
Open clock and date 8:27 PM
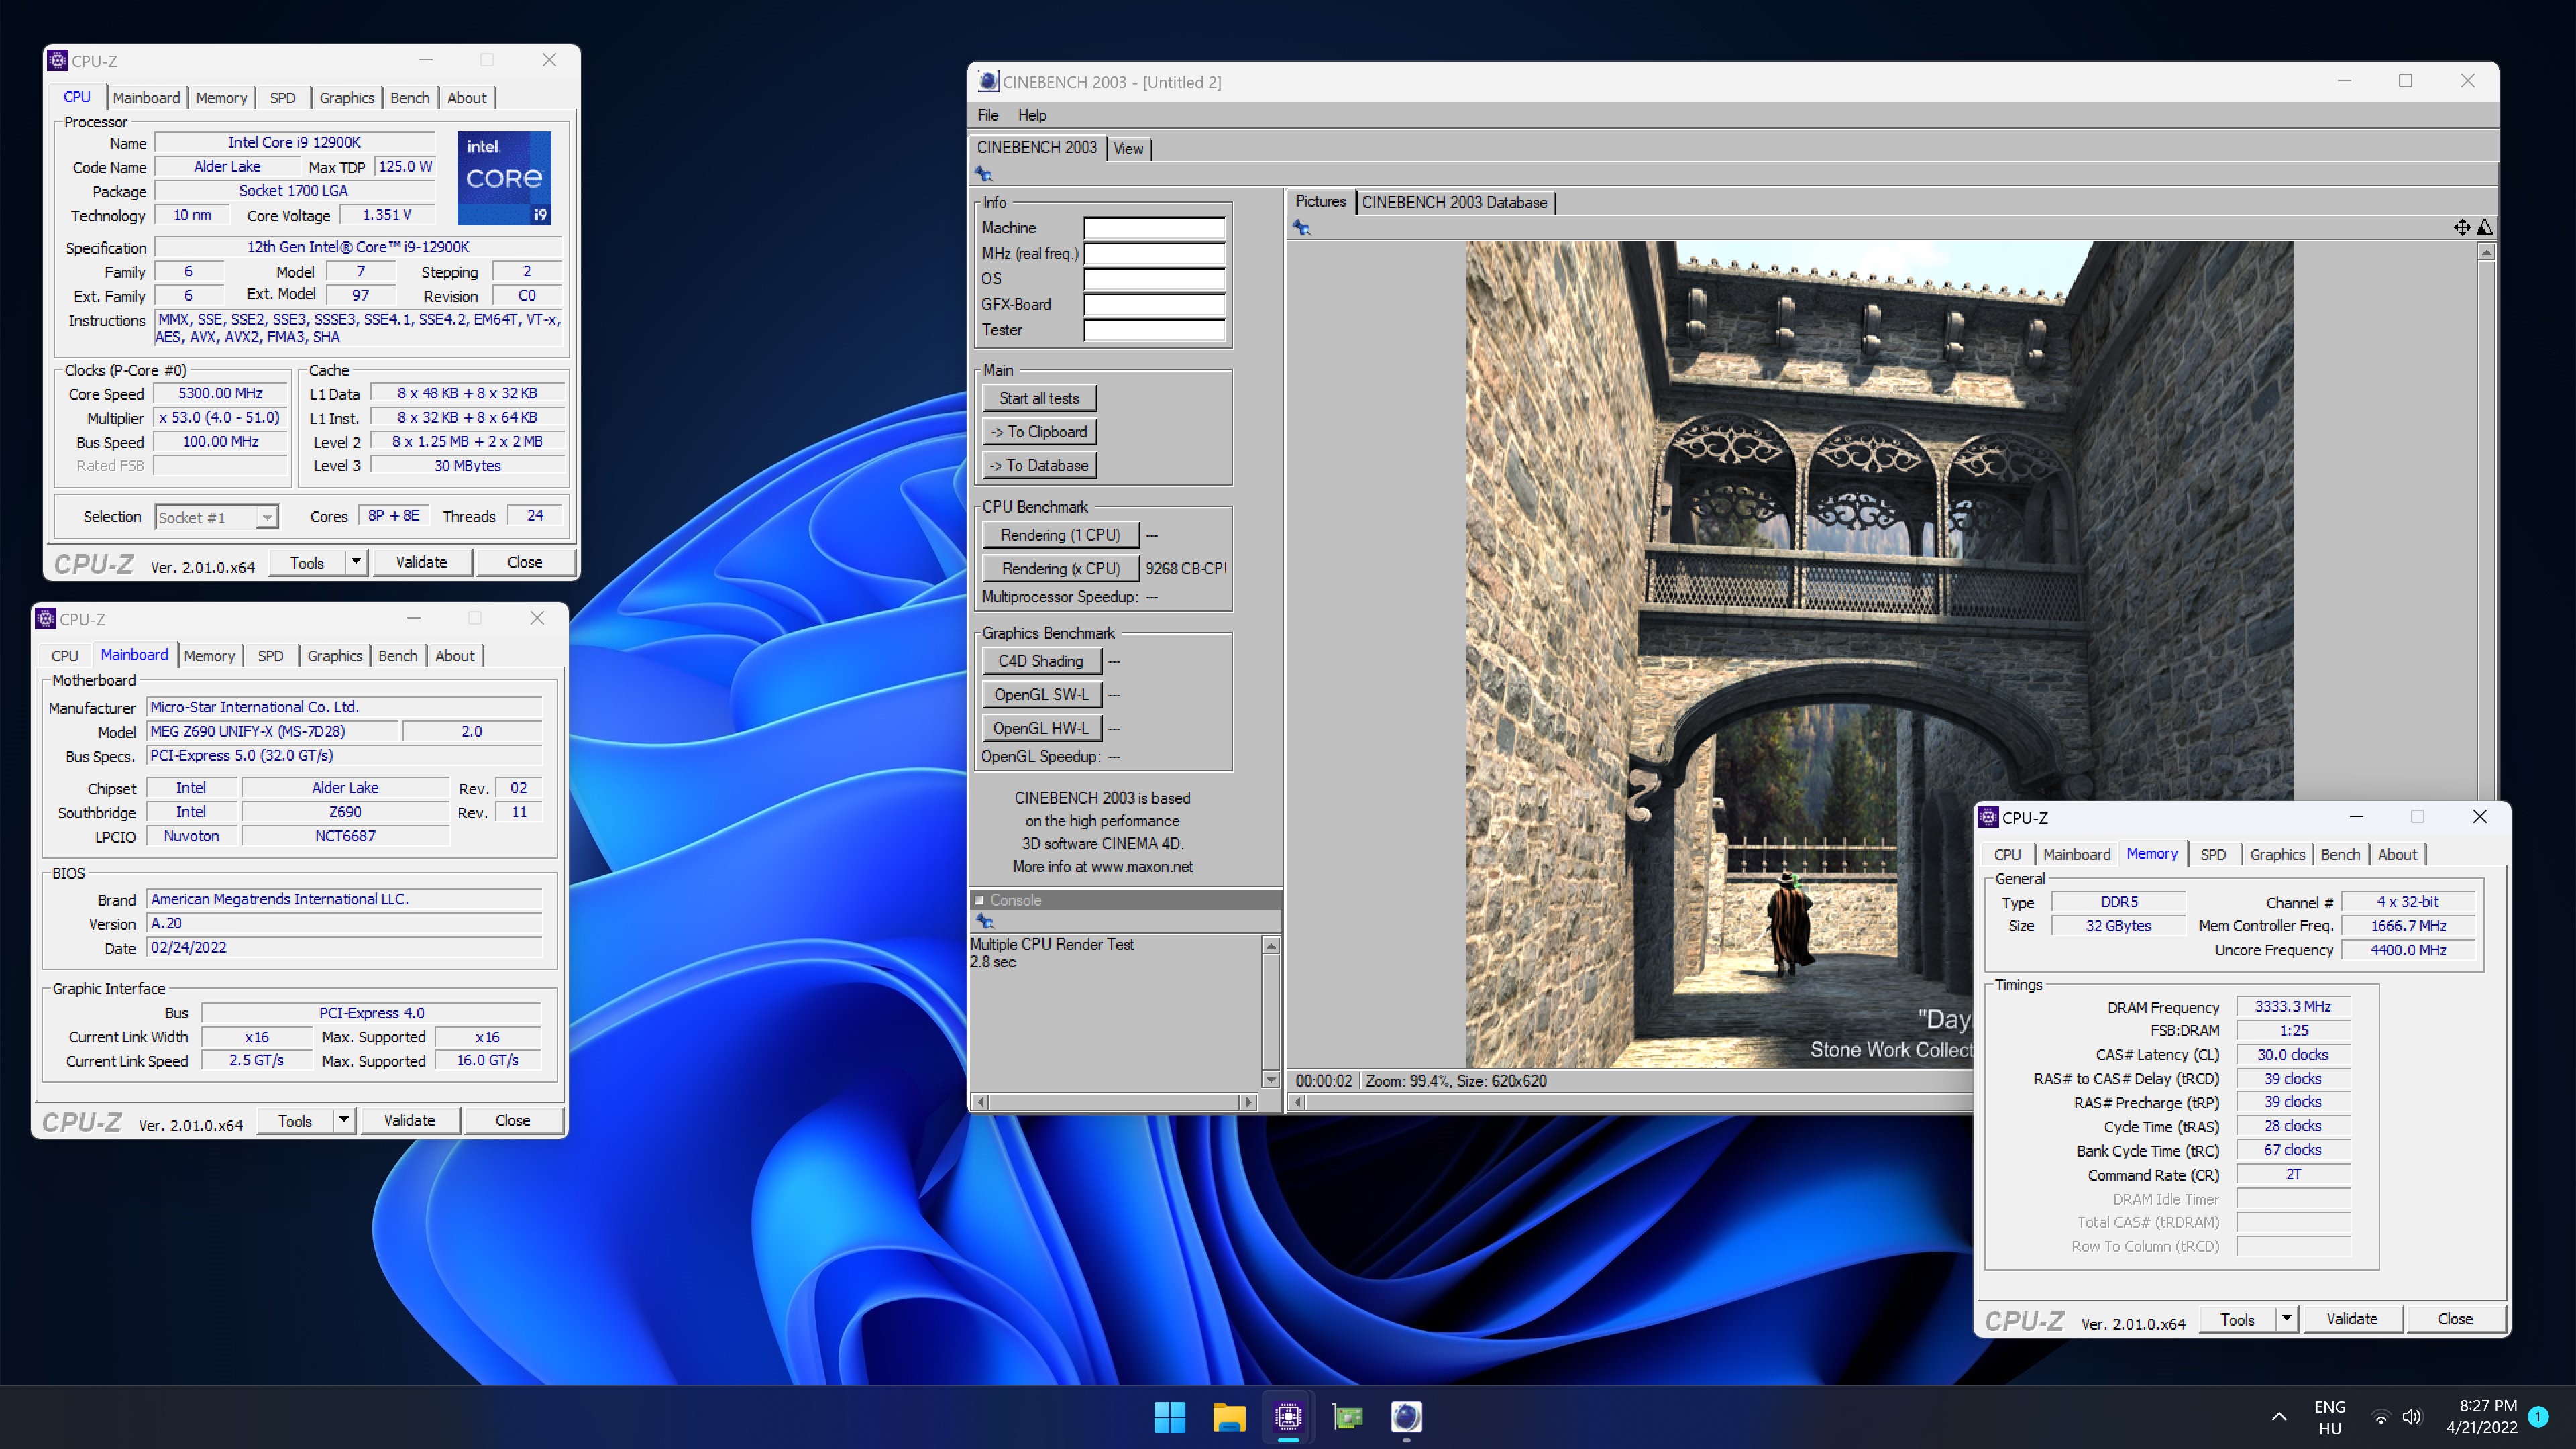coord(2481,1417)
